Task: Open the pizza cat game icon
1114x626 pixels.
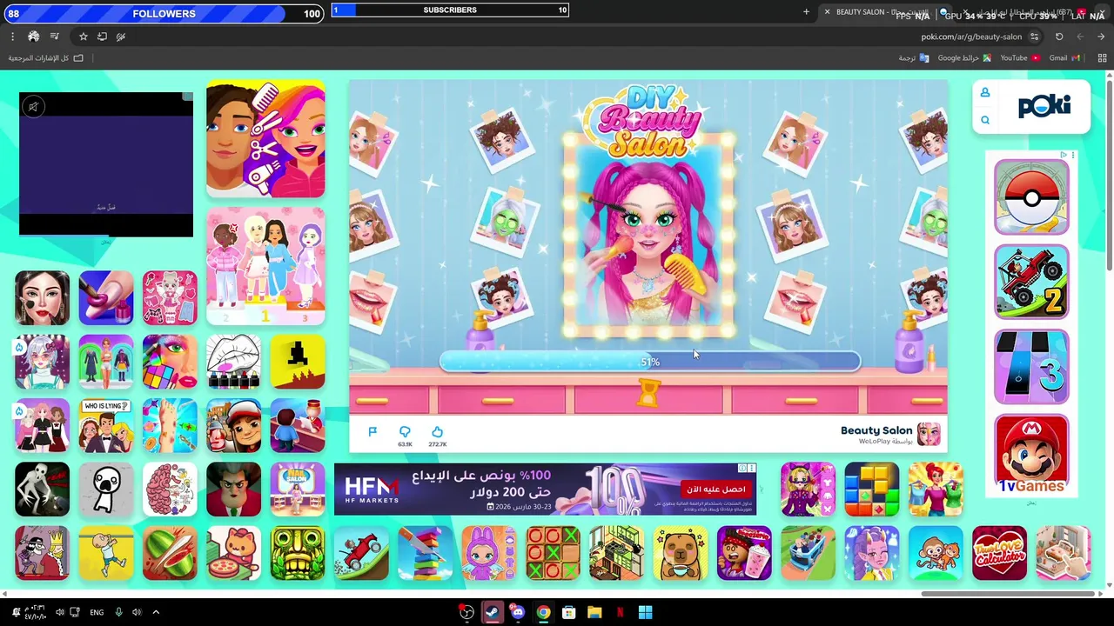Action: coord(233,553)
